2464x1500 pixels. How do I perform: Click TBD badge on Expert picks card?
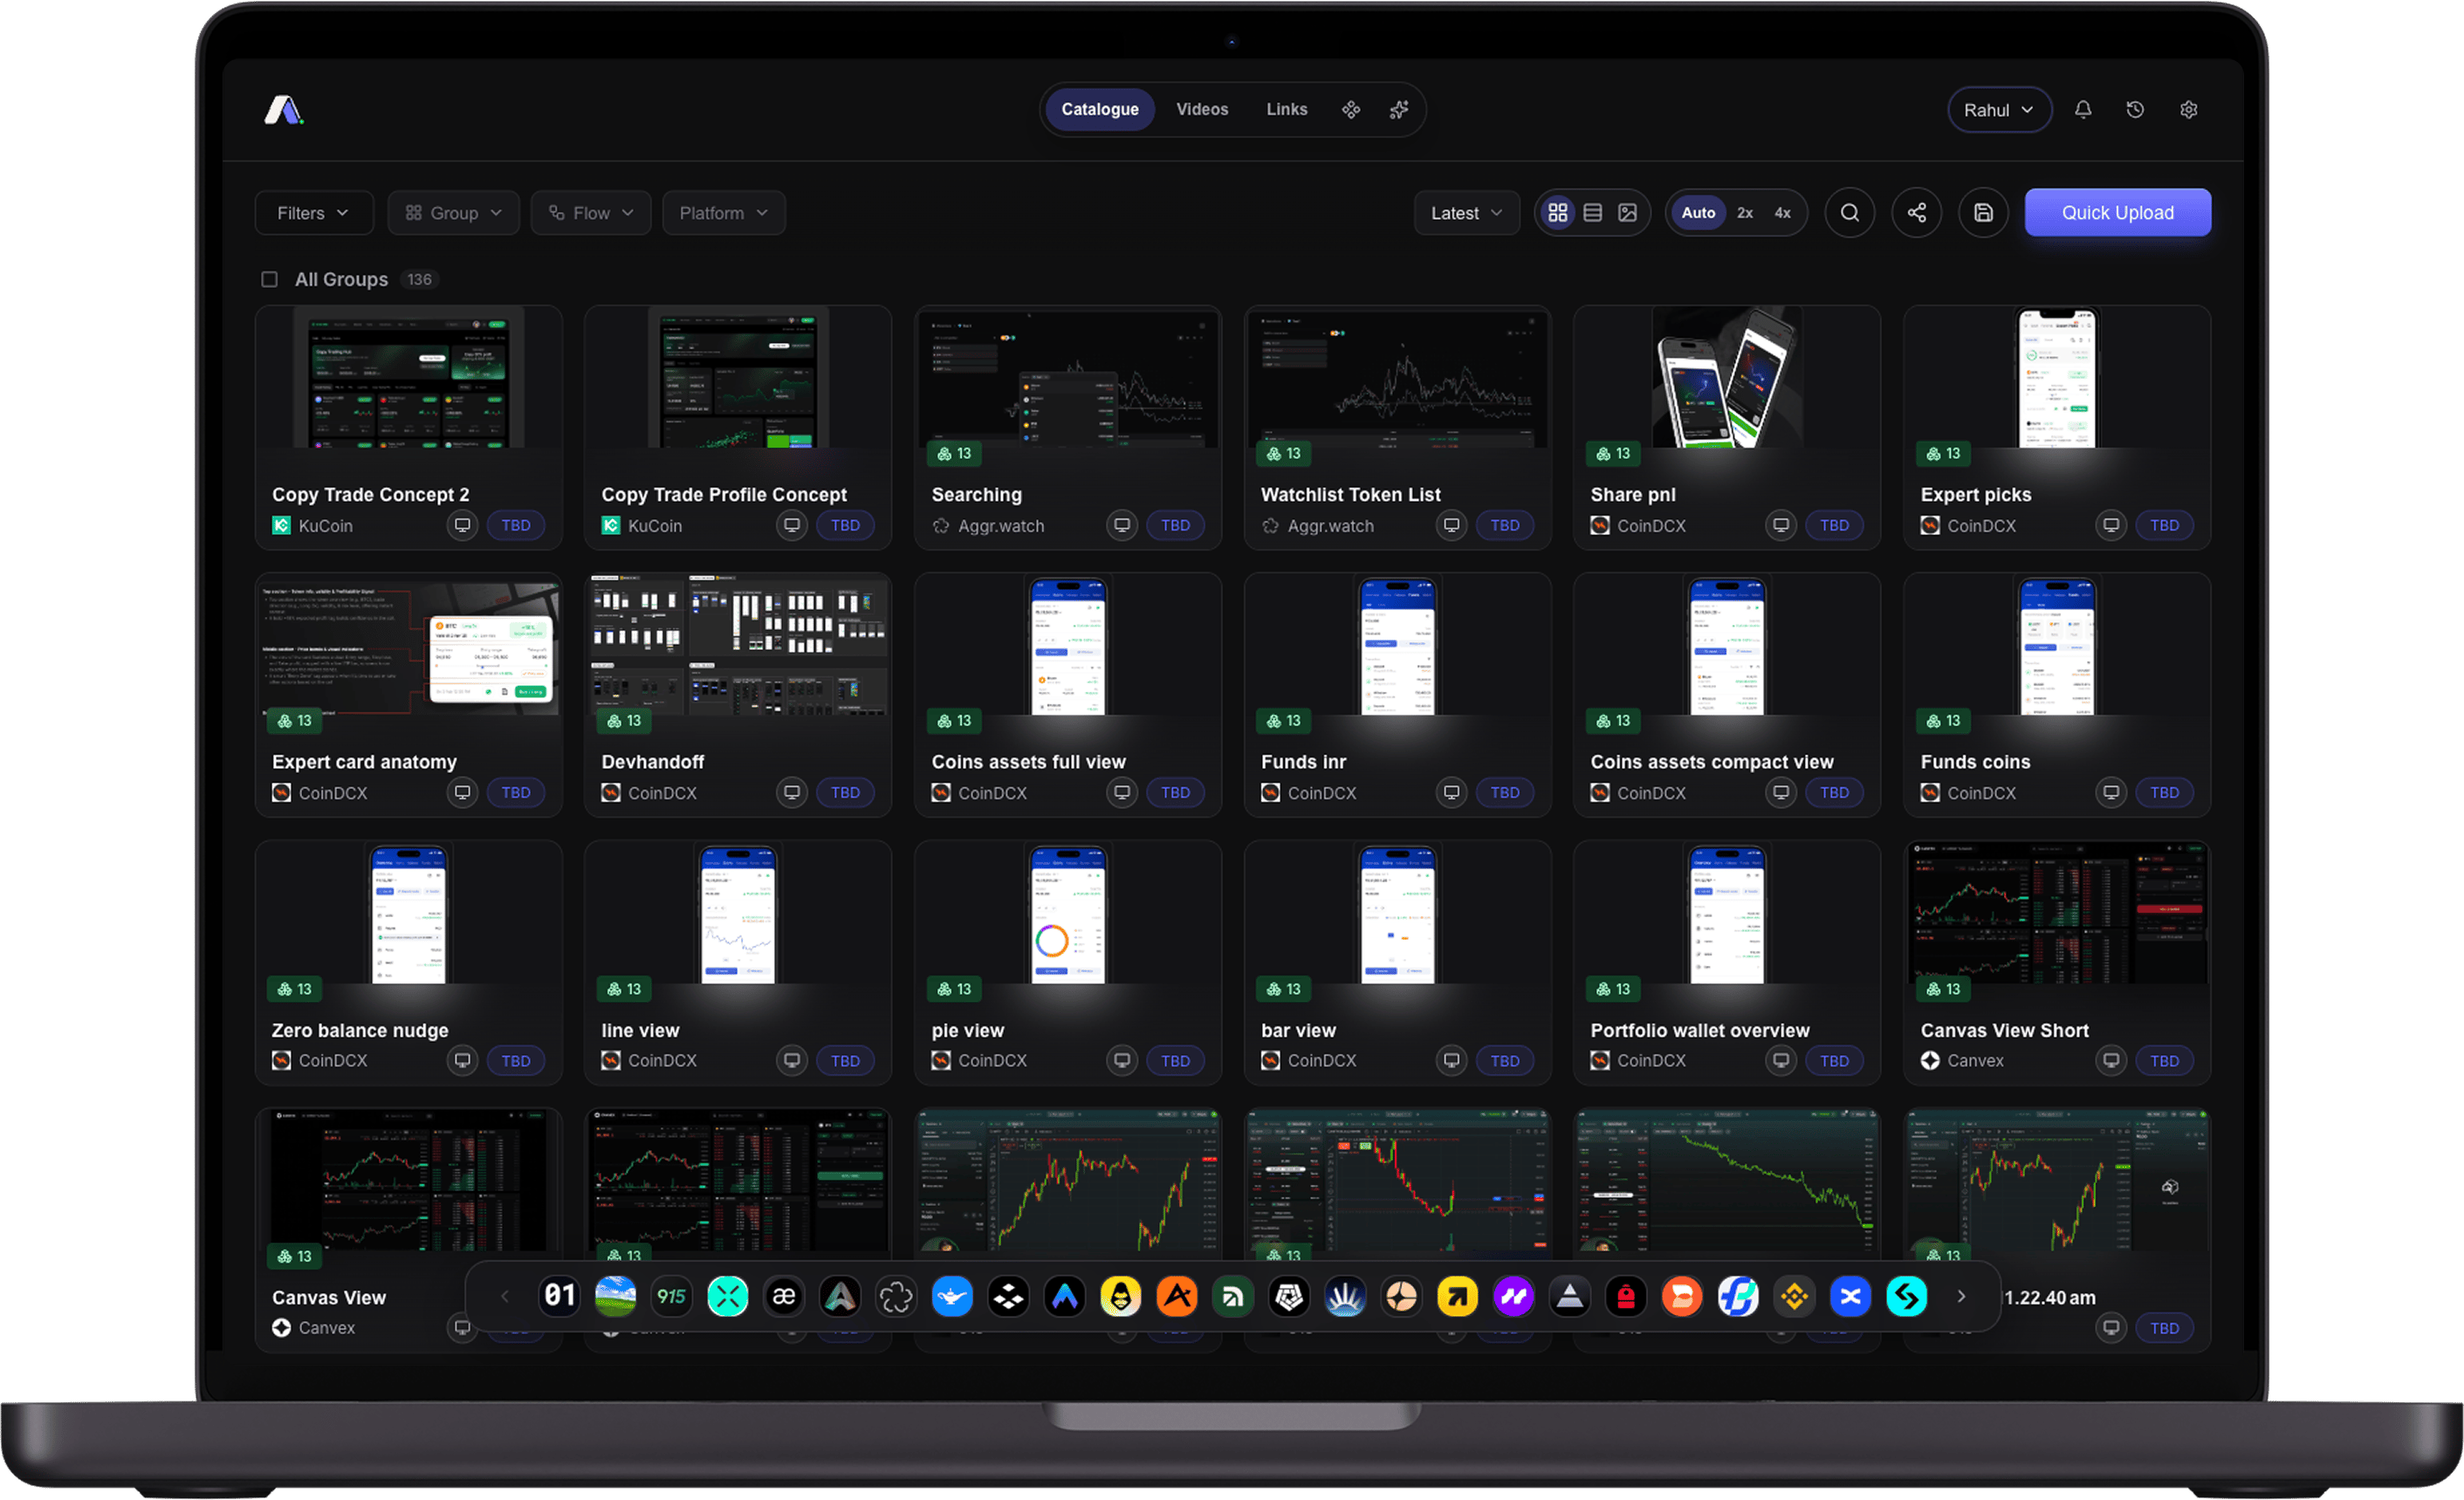2164,525
